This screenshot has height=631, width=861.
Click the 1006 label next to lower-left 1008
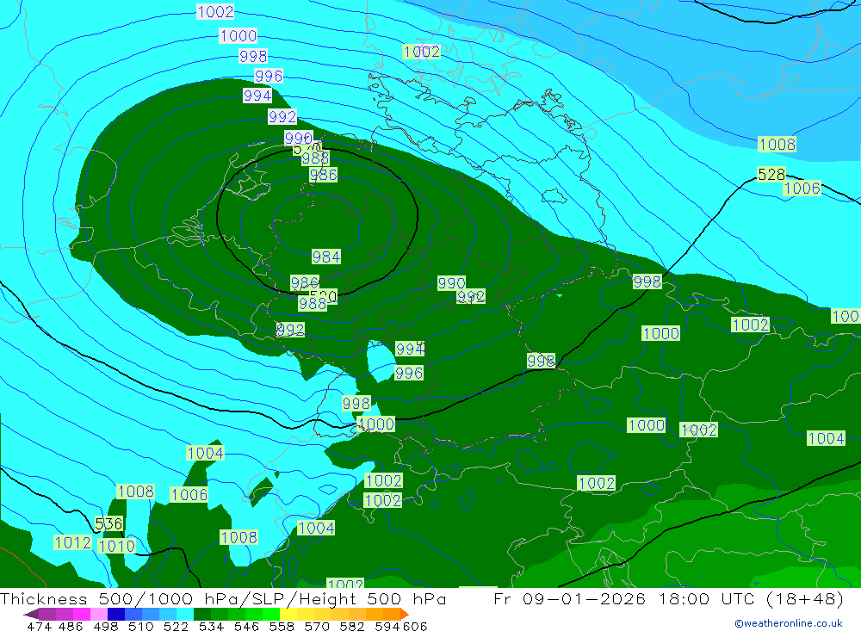click(x=189, y=495)
